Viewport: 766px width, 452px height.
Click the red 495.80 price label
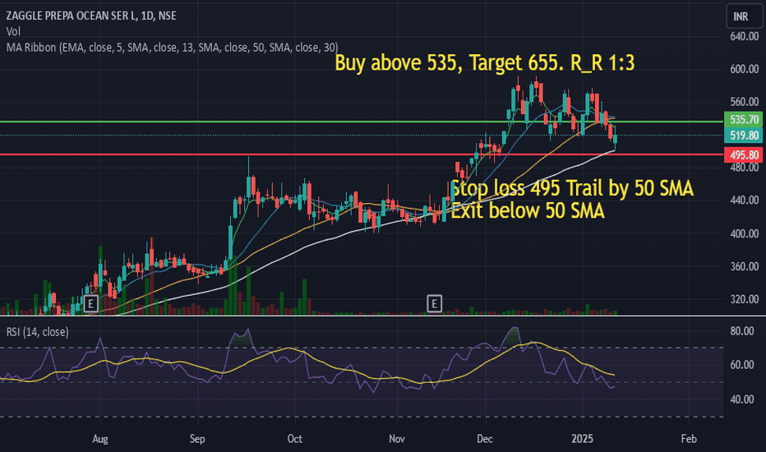744,155
